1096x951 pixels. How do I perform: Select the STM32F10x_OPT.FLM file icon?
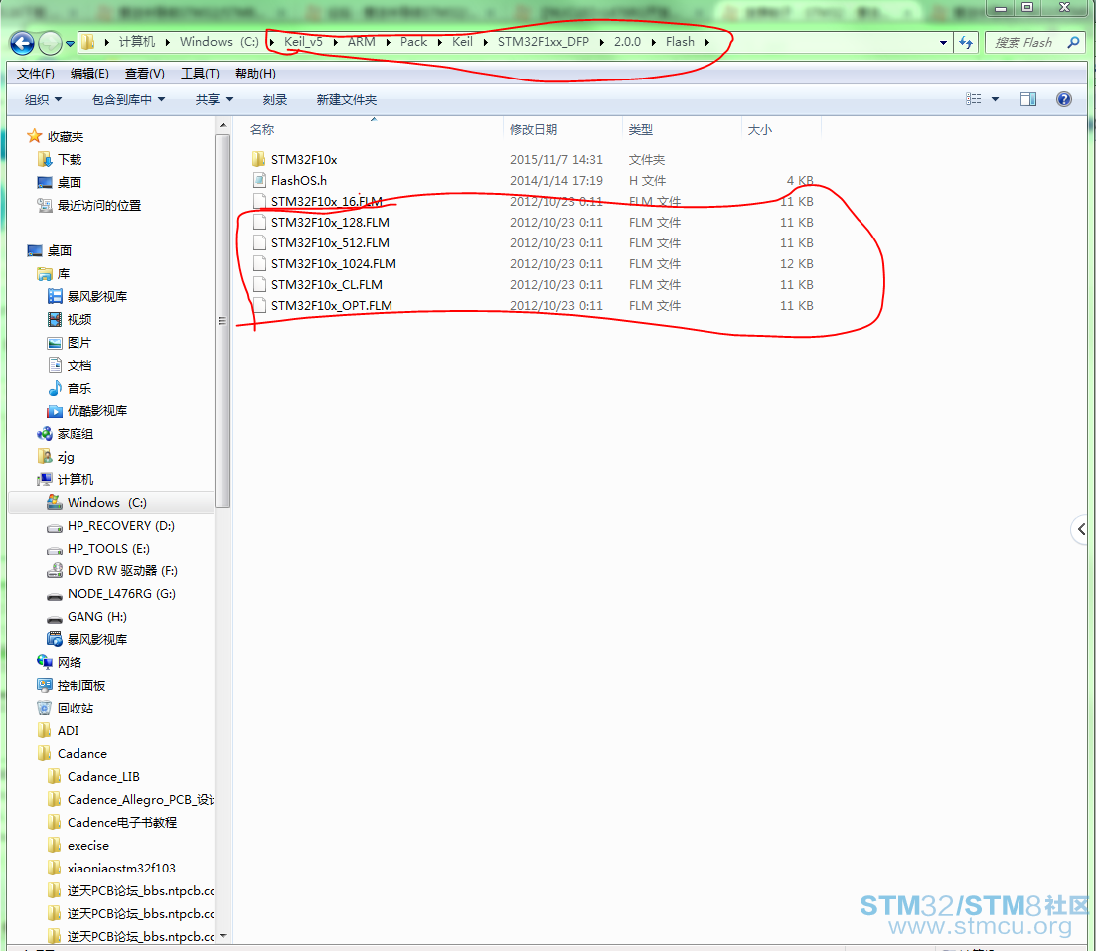(x=258, y=306)
